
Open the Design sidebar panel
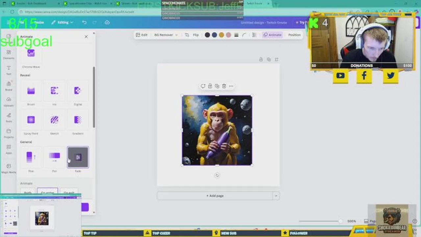coord(9,38)
